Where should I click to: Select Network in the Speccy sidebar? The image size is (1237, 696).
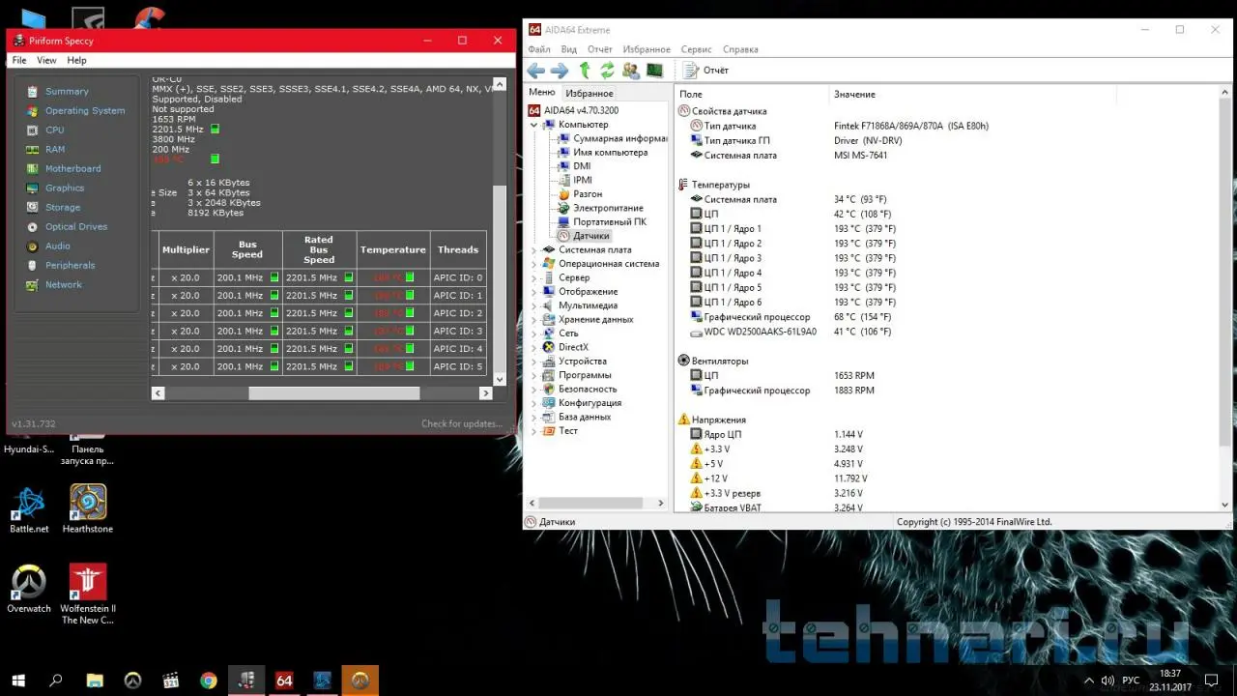tap(64, 284)
